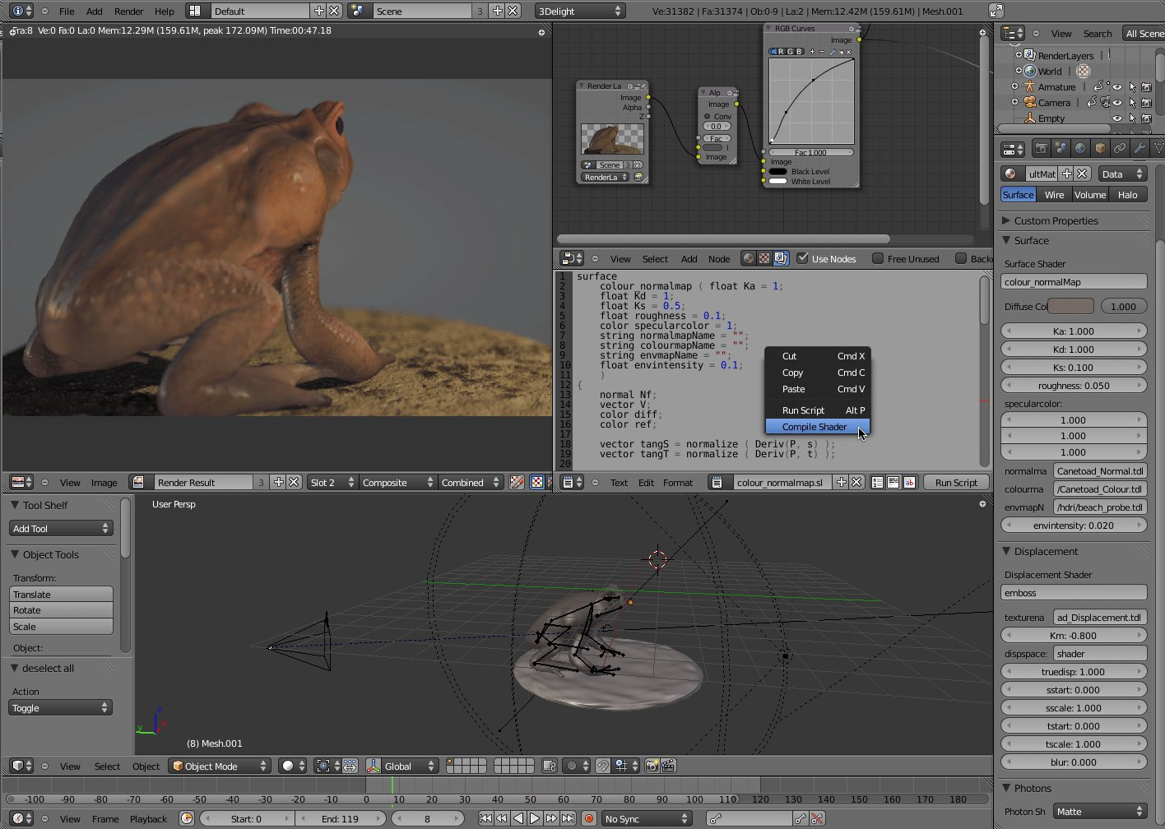Open the 3Delight render engine dropdown
Viewport: 1165px width, 829px height.
click(579, 11)
